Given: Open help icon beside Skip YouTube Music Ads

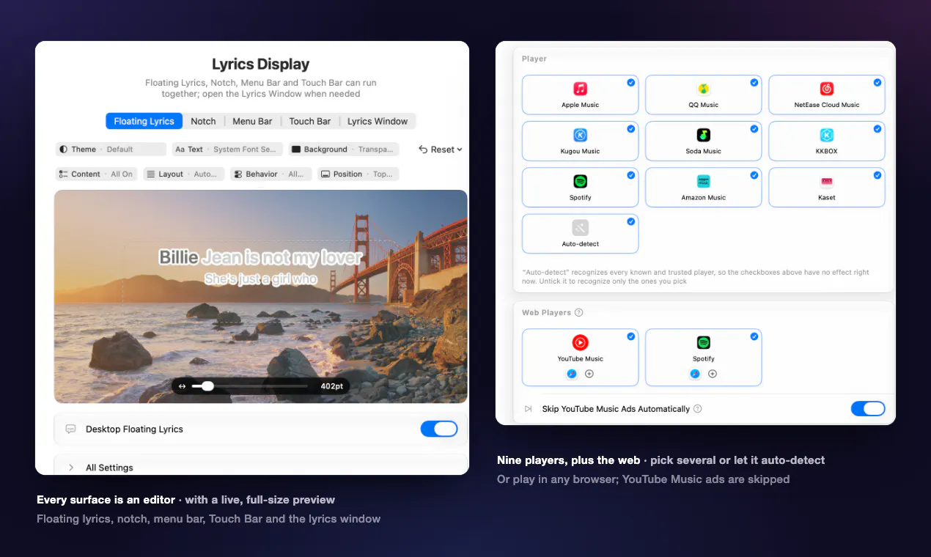Looking at the screenshot, I should [697, 409].
